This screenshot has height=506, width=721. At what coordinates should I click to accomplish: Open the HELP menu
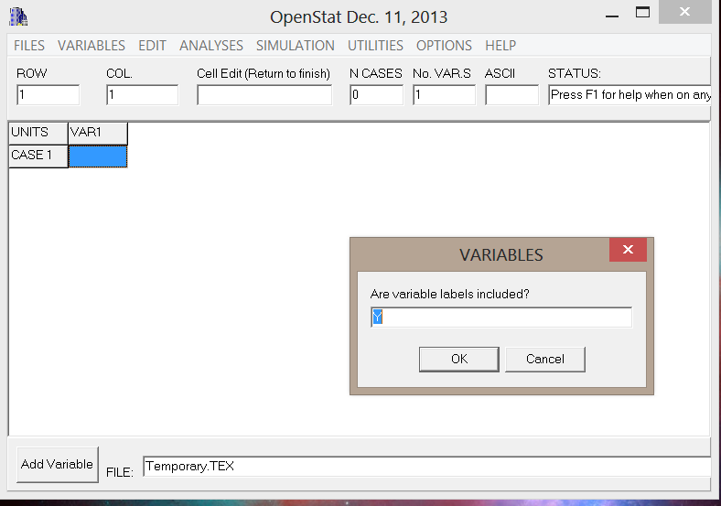tap(500, 46)
